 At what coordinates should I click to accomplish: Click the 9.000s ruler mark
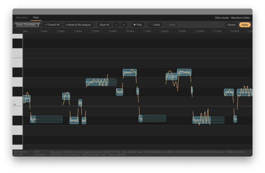182,31
